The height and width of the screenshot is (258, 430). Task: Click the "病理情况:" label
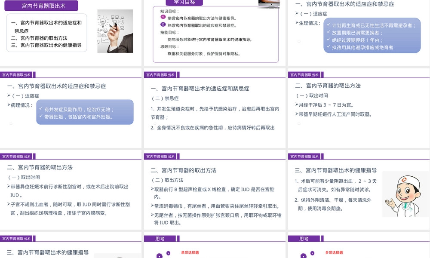point(21,105)
